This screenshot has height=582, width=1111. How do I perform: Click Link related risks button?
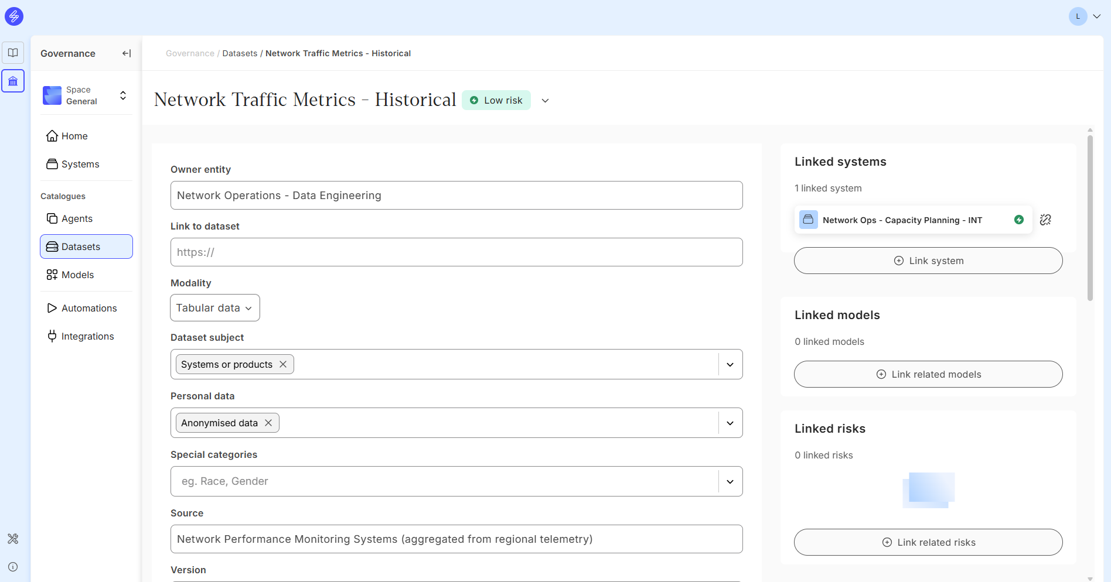pyautogui.click(x=928, y=542)
